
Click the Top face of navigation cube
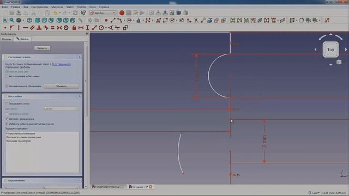[x=331, y=50]
